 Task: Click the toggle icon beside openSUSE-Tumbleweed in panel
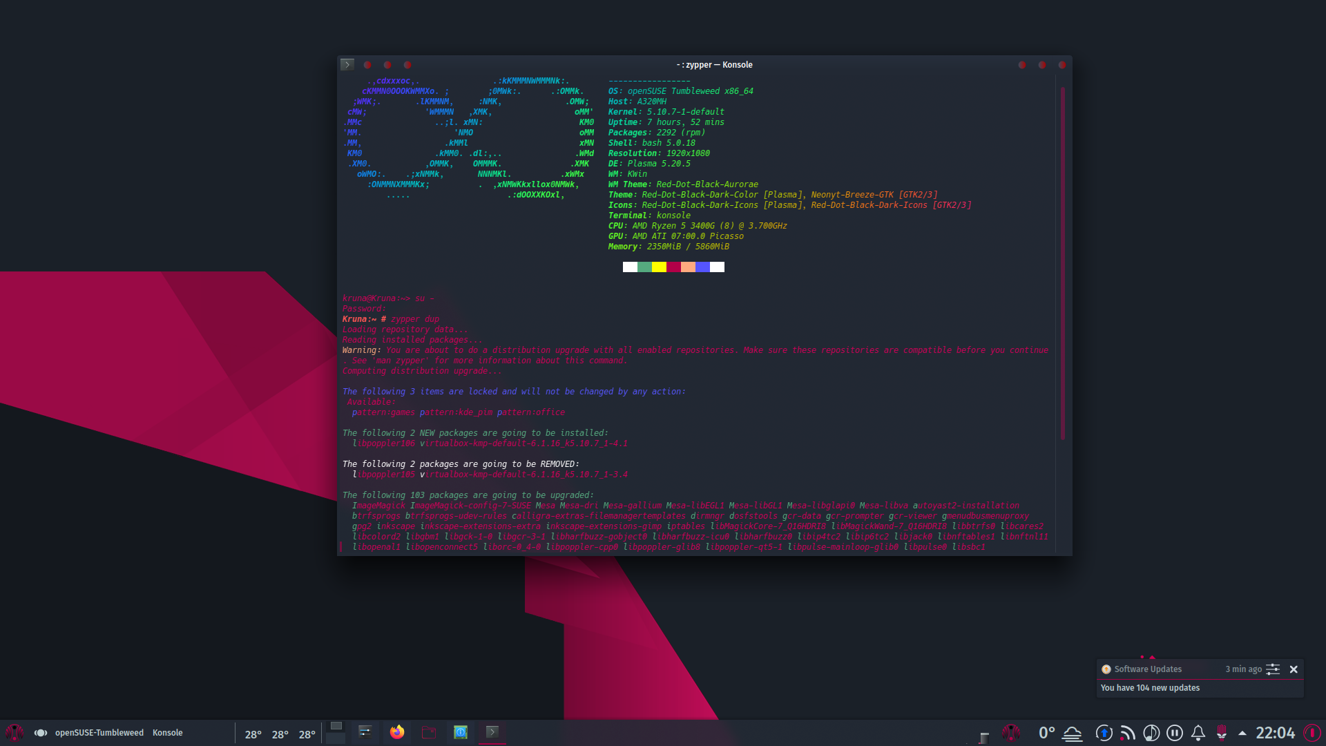[41, 733]
